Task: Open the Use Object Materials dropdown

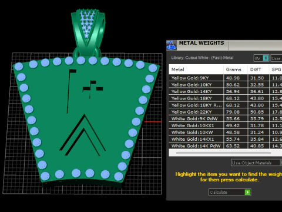Action: tap(257, 163)
